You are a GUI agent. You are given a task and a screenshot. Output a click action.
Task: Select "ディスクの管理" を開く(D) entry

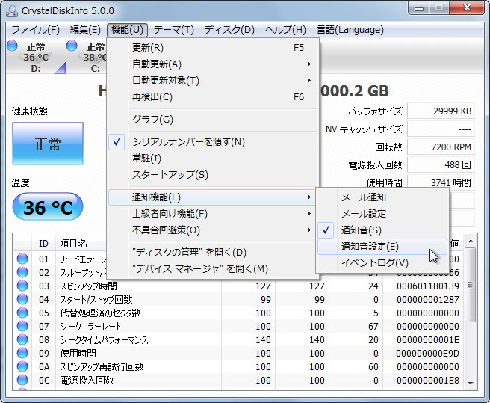pos(213,252)
